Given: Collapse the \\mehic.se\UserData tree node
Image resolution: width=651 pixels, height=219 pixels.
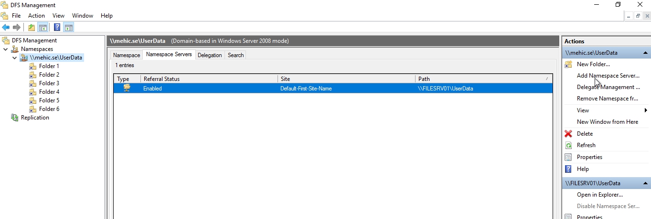Looking at the screenshot, I should point(14,58).
